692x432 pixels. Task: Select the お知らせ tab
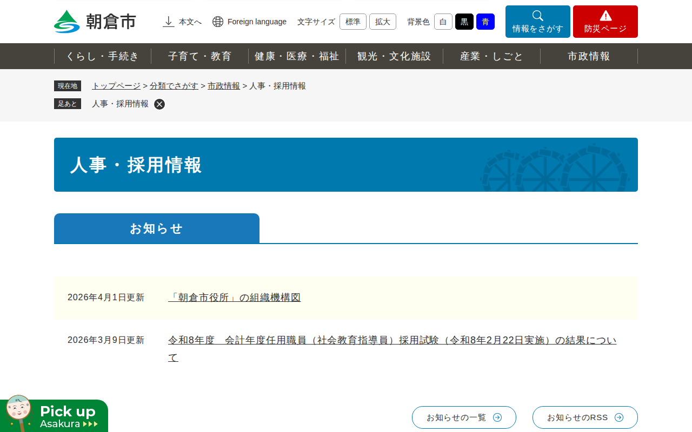[x=157, y=228]
